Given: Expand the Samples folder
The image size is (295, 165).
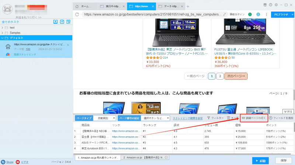Looking at the screenshot, I should click(2, 33).
